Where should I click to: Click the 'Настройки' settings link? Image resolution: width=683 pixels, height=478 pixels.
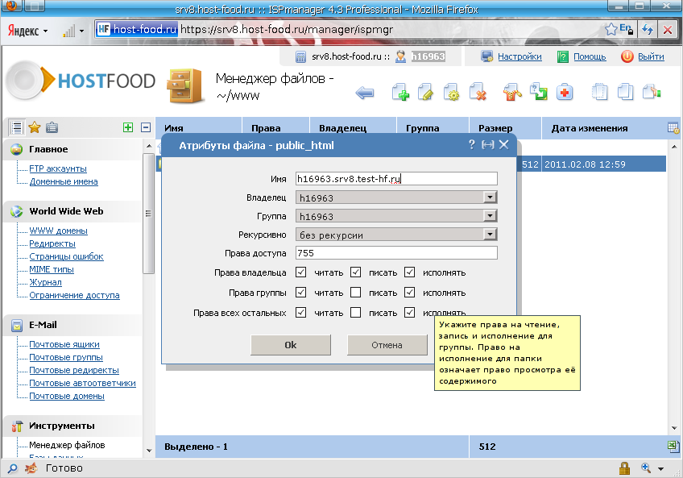point(519,57)
